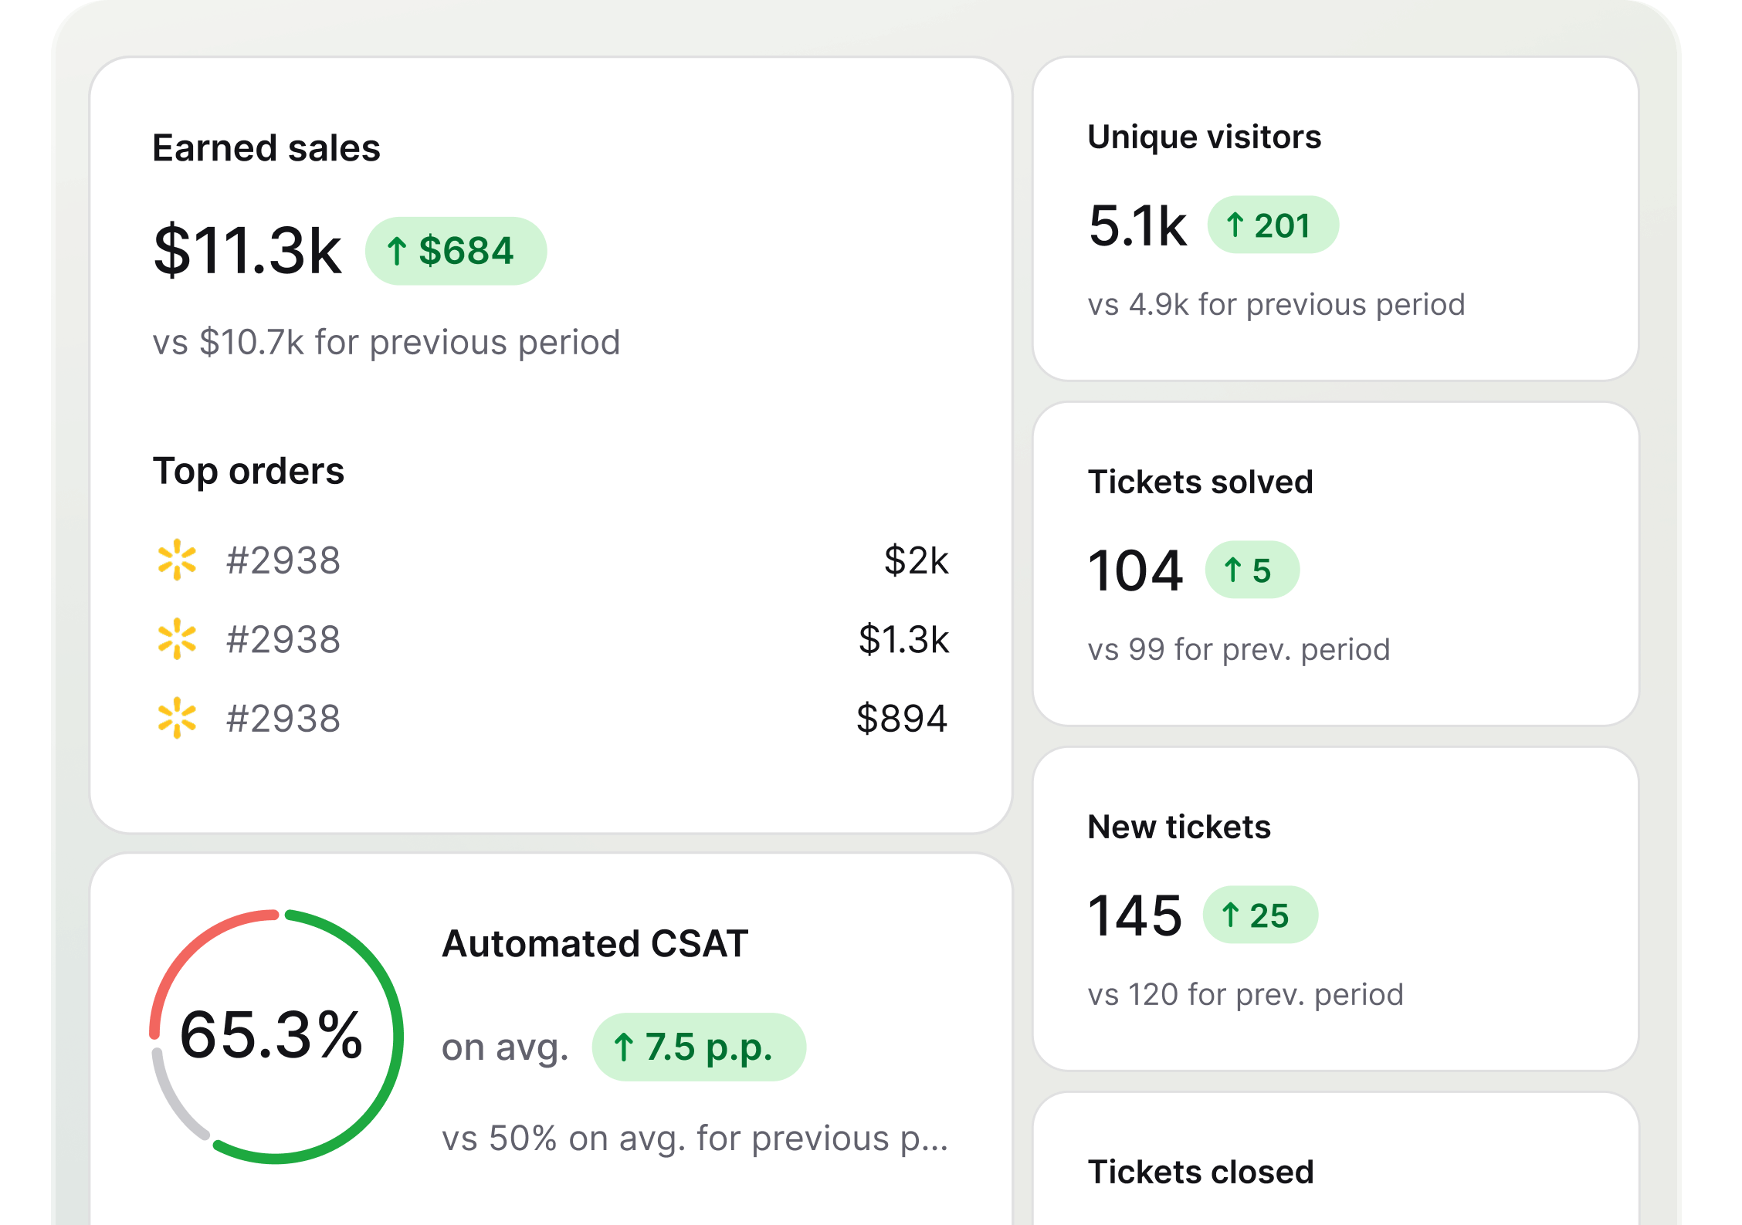The height and width of the screenshot is (1225, 1742).
Task: Select the Tickets solved heading
Action: tap(1200, 482)
